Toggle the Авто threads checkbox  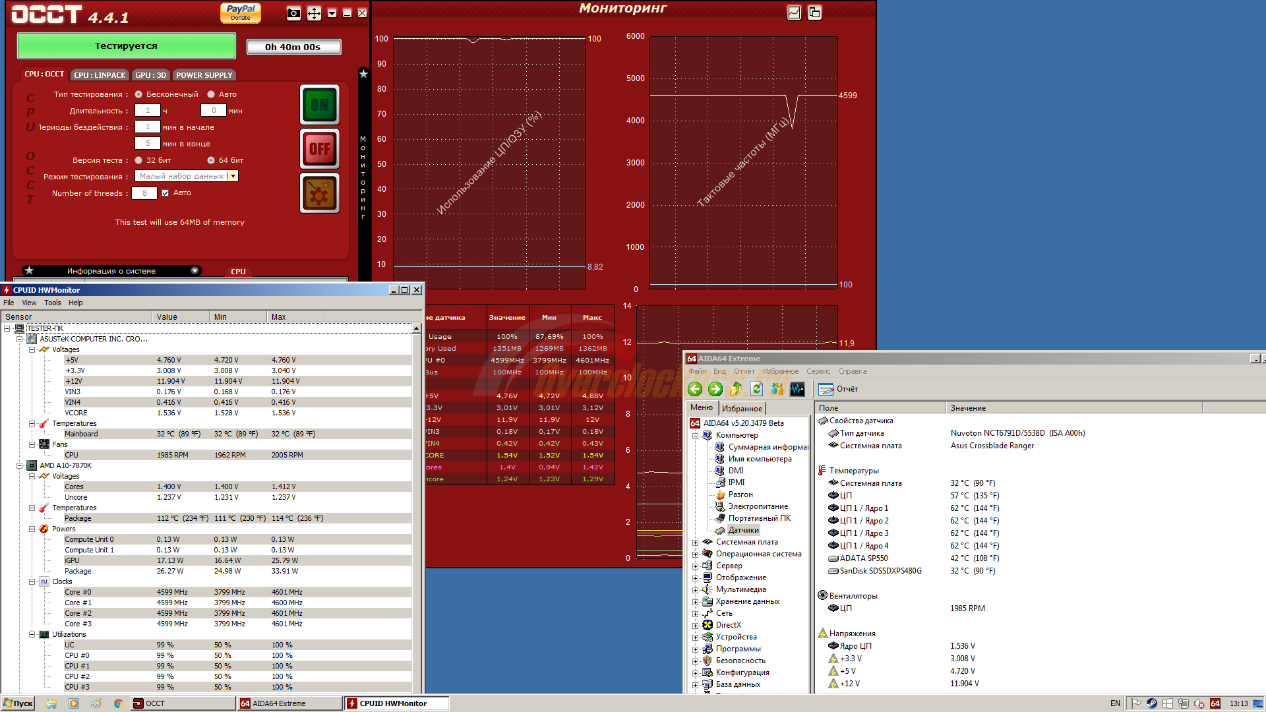click(x=166, y=193)
